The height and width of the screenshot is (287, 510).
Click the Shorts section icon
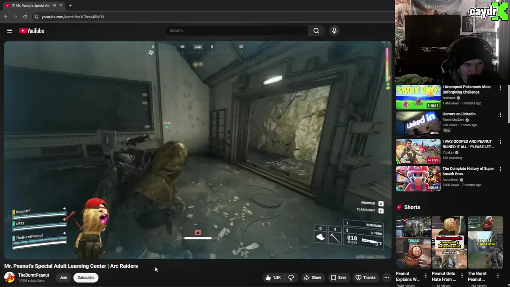399,207
